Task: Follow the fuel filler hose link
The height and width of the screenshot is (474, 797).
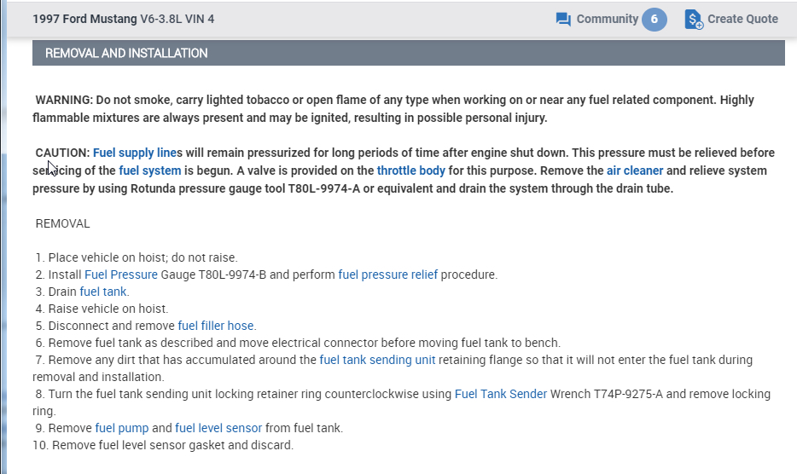Action: point(216,326)
